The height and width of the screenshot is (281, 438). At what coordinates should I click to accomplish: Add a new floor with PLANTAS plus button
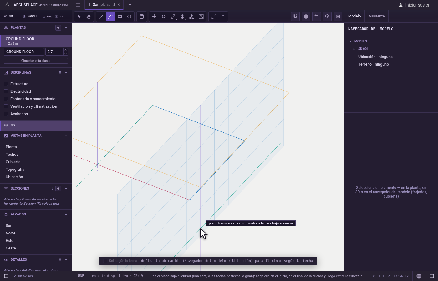58,28
